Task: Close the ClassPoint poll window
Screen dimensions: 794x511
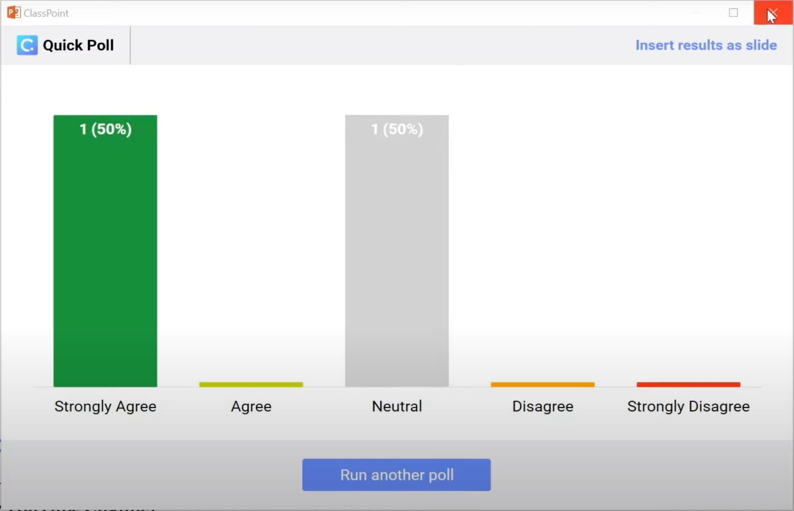Action: click(773, 13)
